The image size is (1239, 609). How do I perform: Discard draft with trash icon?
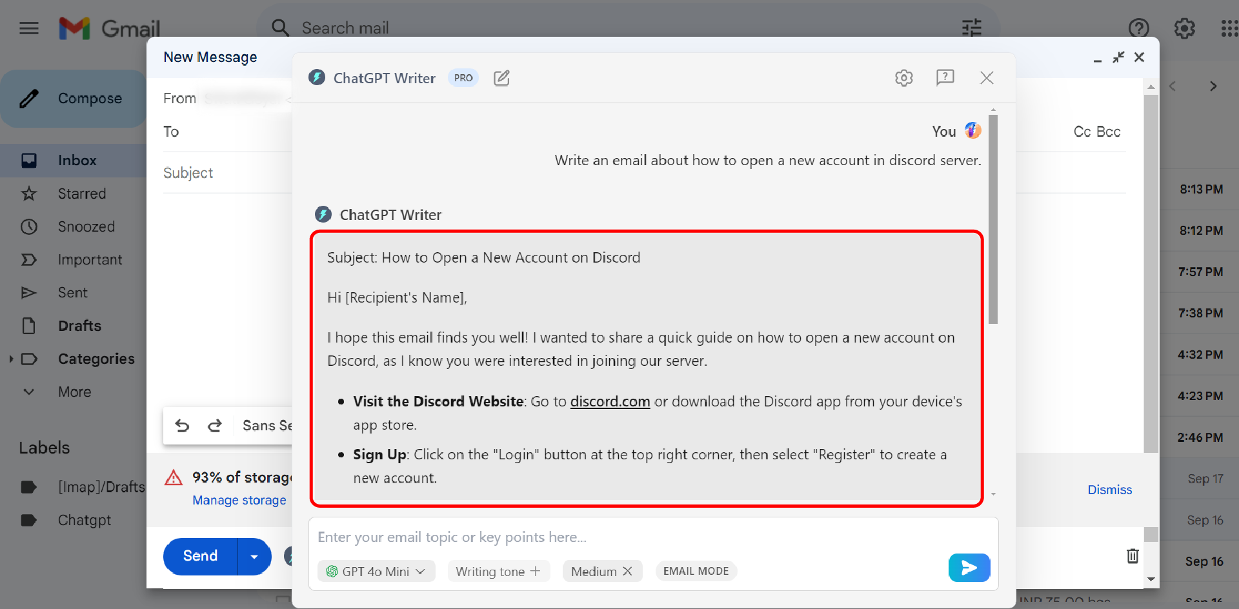pyautogui.click(x=1133, y=555)
